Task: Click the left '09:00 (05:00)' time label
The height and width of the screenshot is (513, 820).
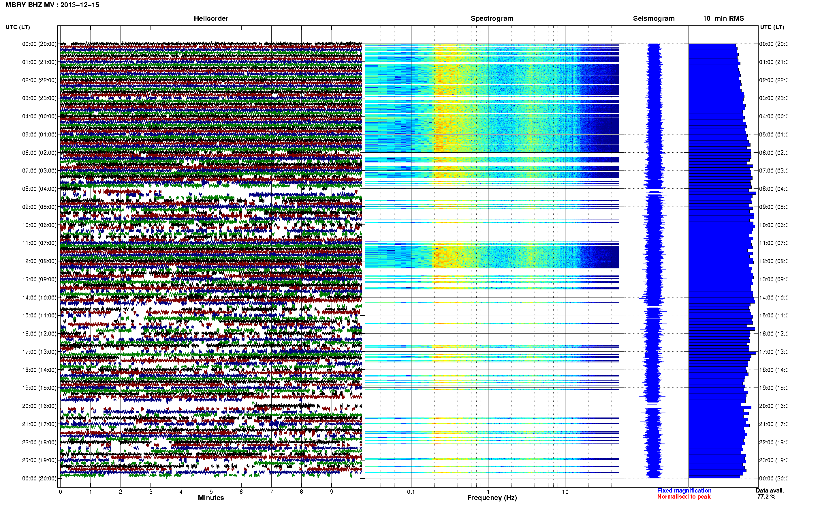Action: point(39,207)
